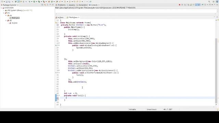The image size is (219, 123).
Task: Collapse the src folder node
Action: tap(4, 13)
